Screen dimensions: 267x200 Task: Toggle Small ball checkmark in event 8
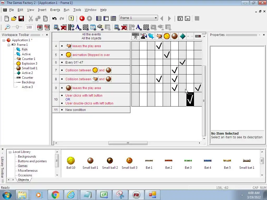[174, 79]
